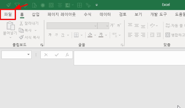Open the 클립보드 dialog launcher
Screen dimensions: 185x108
tap(42, 45)
